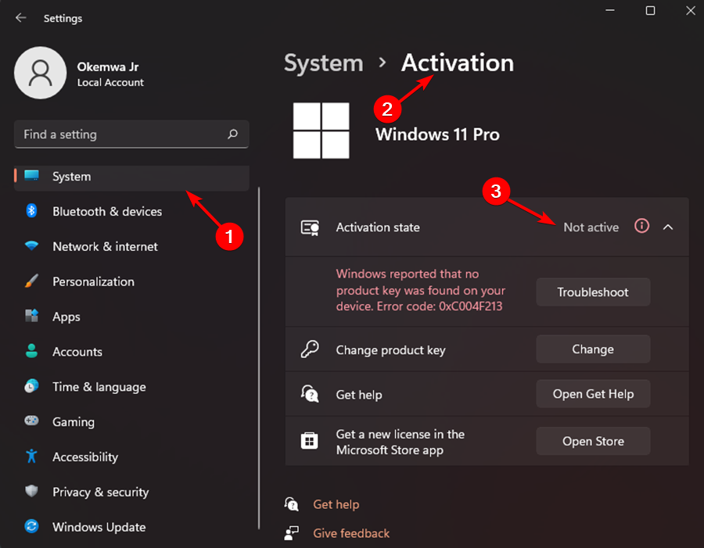This screenshot has width=704, height=548.
Task: Select the Bluetooth & devices icon
Action: pyautogui.click(x=31, y=211)
